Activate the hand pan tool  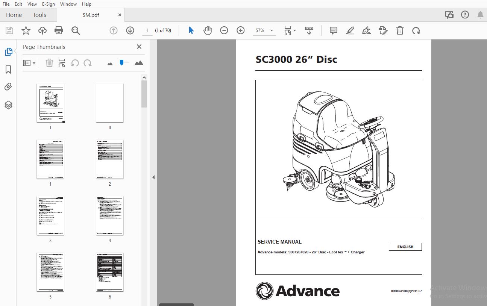(208, 30)
